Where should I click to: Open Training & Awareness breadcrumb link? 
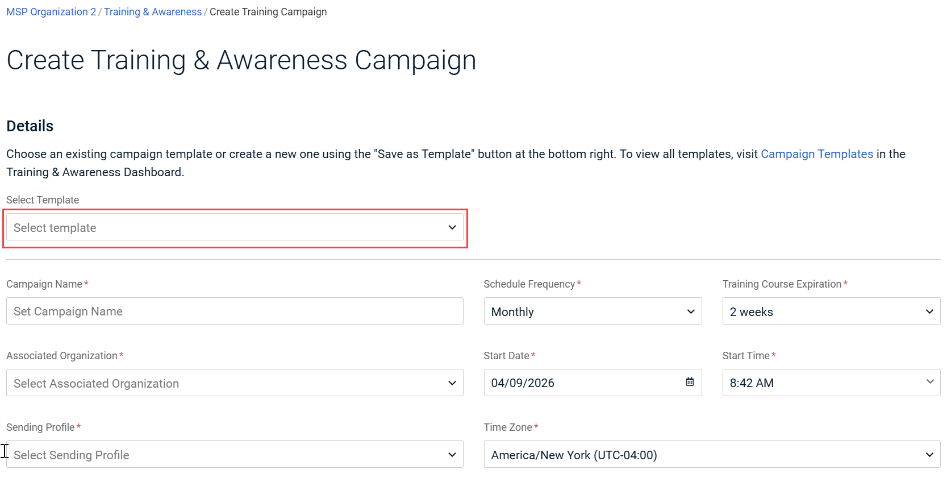tap(152, 12)
